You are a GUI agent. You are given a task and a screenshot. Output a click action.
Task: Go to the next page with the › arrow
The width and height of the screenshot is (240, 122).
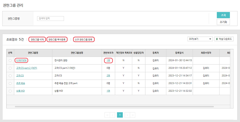coord(127,115)
